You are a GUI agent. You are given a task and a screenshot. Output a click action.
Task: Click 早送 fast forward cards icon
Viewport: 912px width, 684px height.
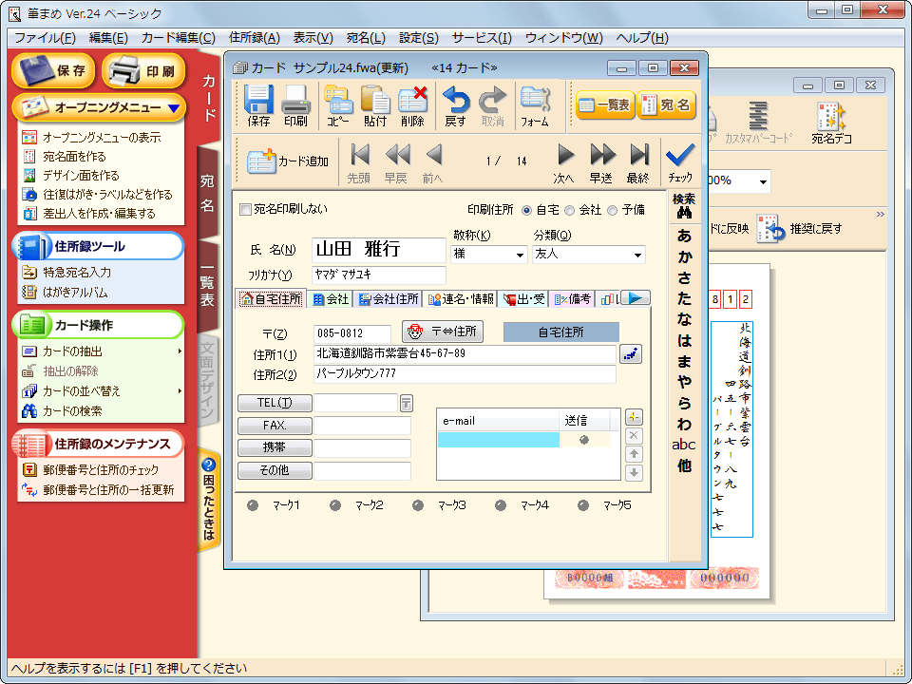click(x=600, y=162)
